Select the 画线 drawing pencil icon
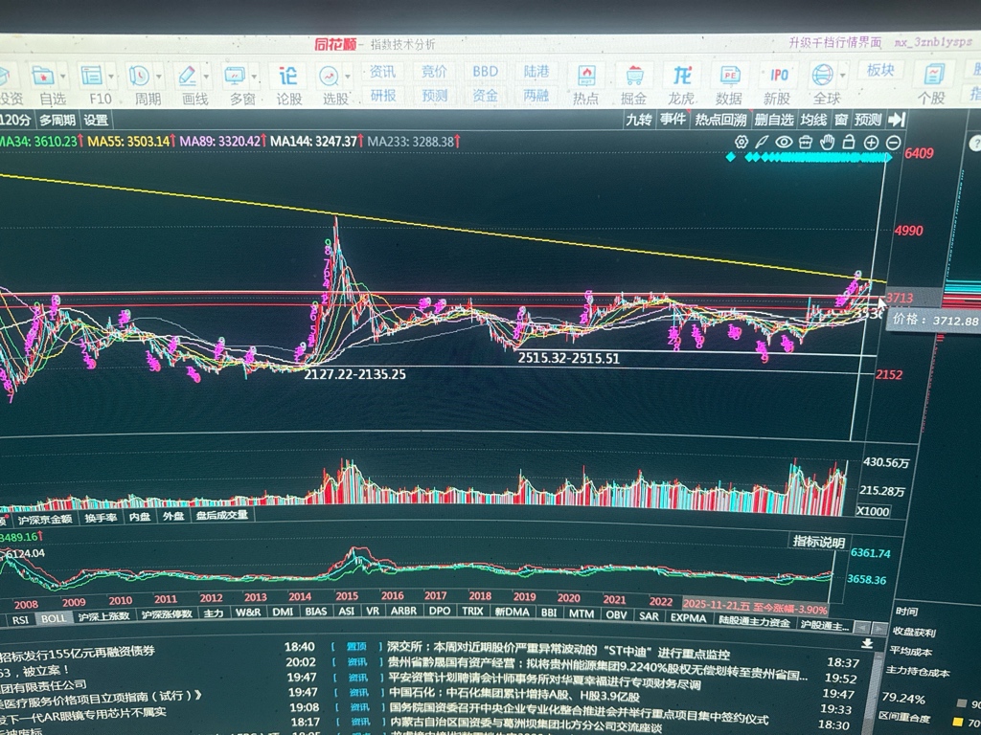The height and width of the screenshot is (735, 981). [x=187, y=76]
